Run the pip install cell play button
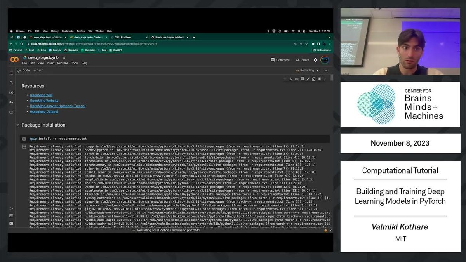This screenshot has height=262, width=466. pos(24,139)
